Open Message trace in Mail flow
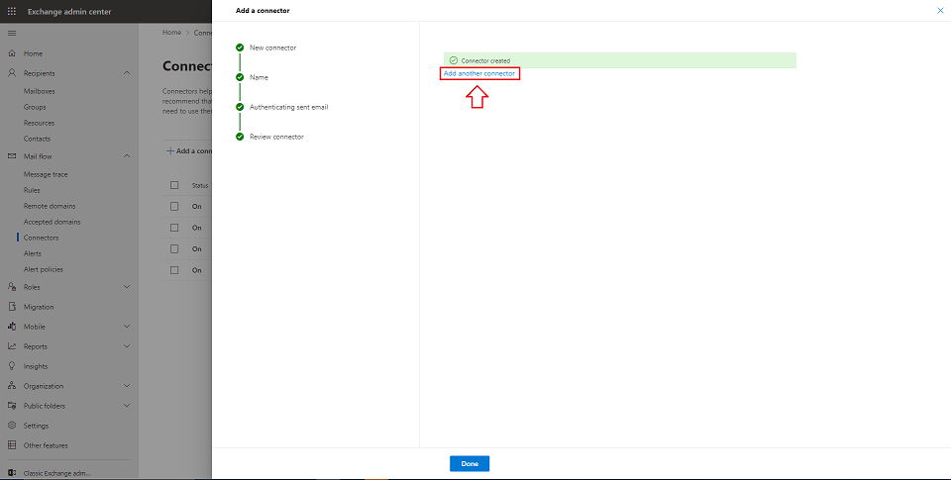Screen dimensions: 951x480 coord(46,174)
